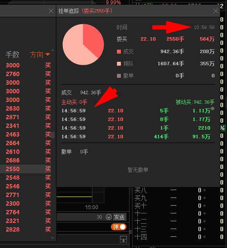Screen dimensions: 227x248
Task: Sort by the 方向 column dropdown arrow
Action: (x=48, y=54)
